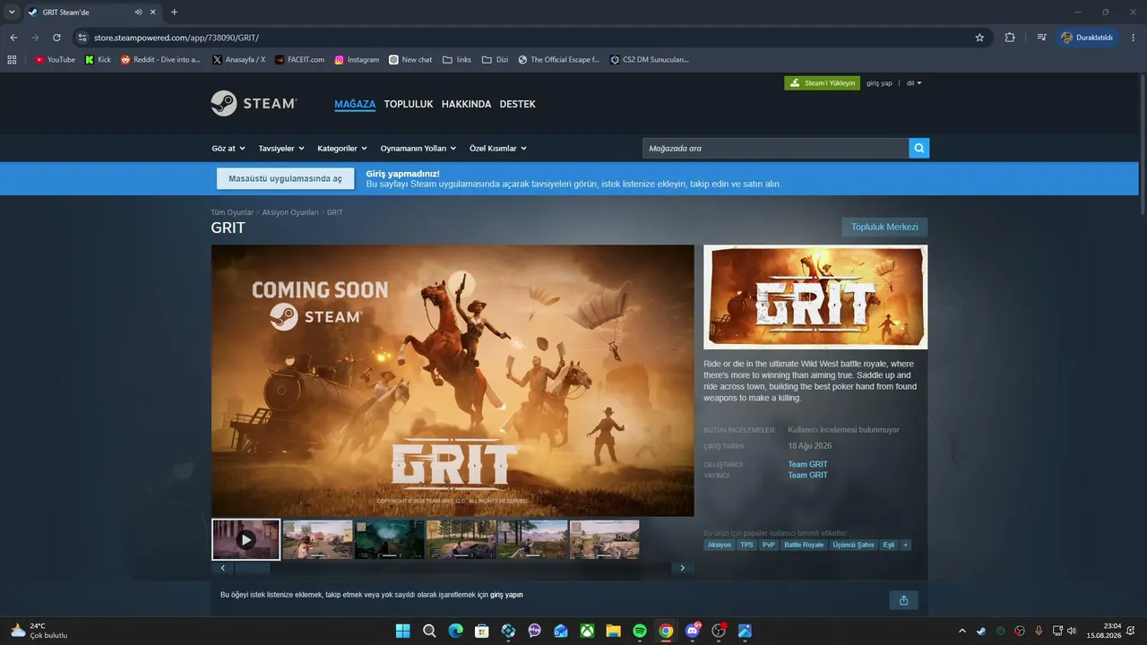Show hidden system tray icons chevron

[x=962, y=631]
